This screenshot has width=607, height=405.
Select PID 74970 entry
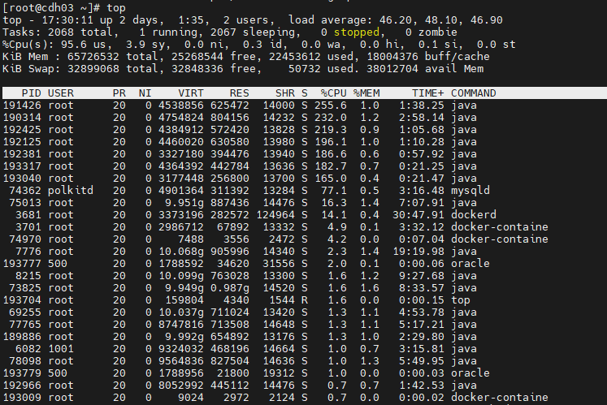click(25, 239)
